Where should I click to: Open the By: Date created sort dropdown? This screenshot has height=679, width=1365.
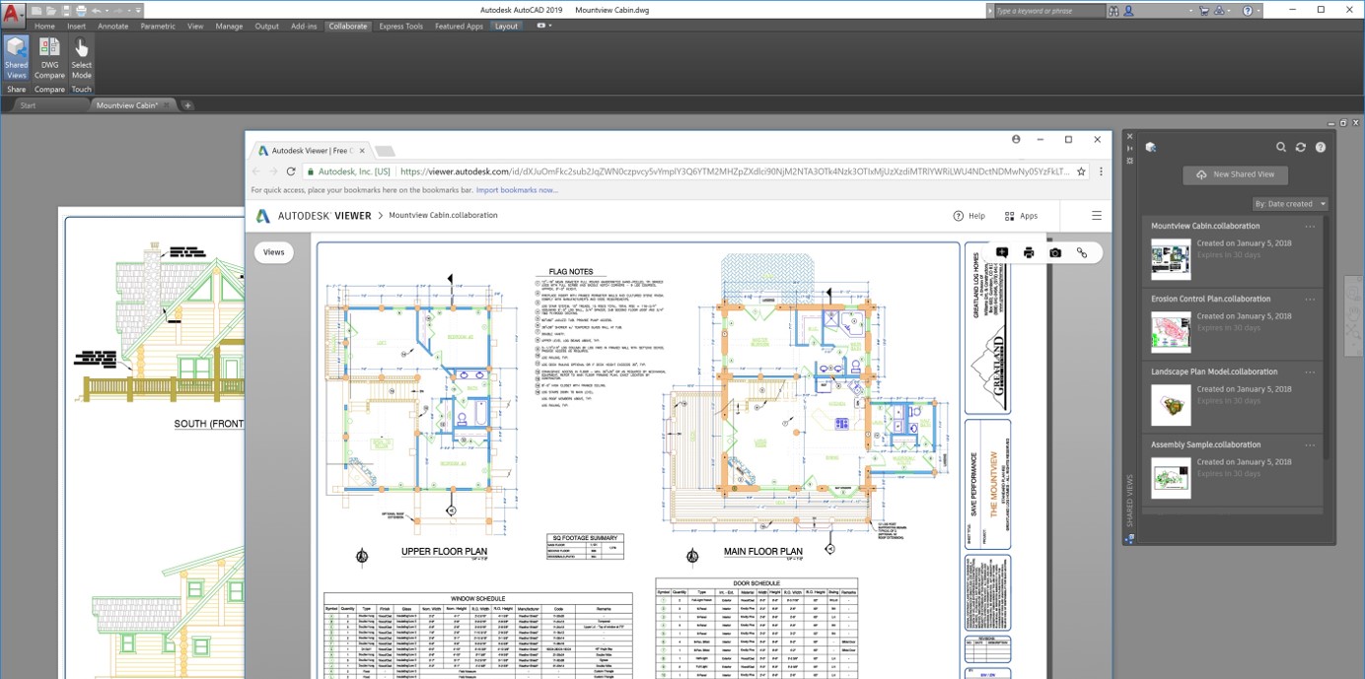click(1290, 204)
